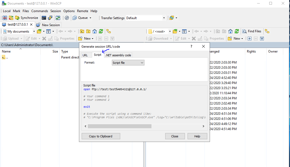Open the Commands menu
290x167 pixels.
[x=40, y=11]
